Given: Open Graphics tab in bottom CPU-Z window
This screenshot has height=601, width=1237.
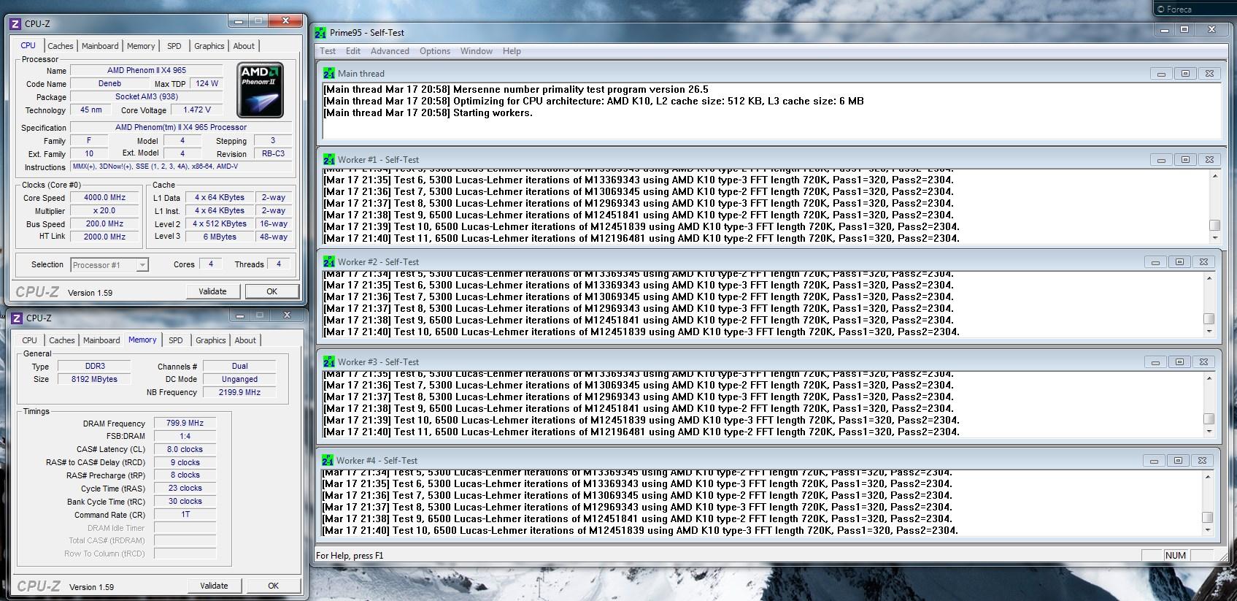Looking at the screenshot, I should (211, 340).
